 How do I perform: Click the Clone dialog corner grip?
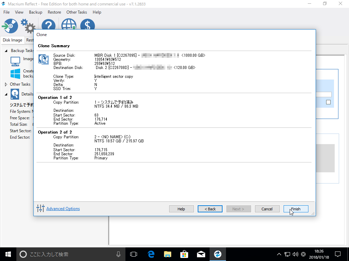coord(313,213)
